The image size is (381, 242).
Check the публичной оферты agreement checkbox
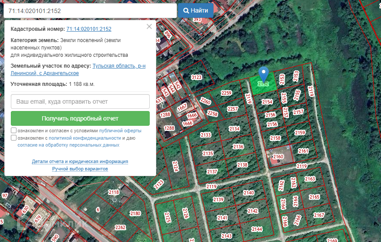(13, 131)
